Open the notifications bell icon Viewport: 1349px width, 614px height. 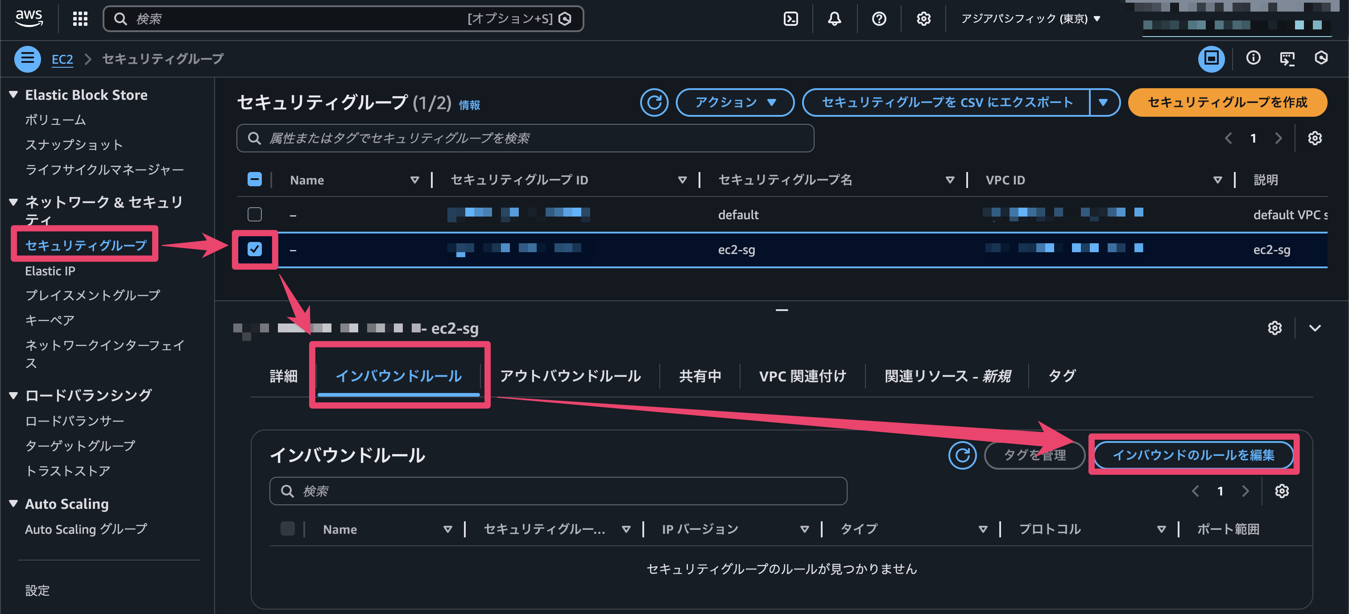834,18
